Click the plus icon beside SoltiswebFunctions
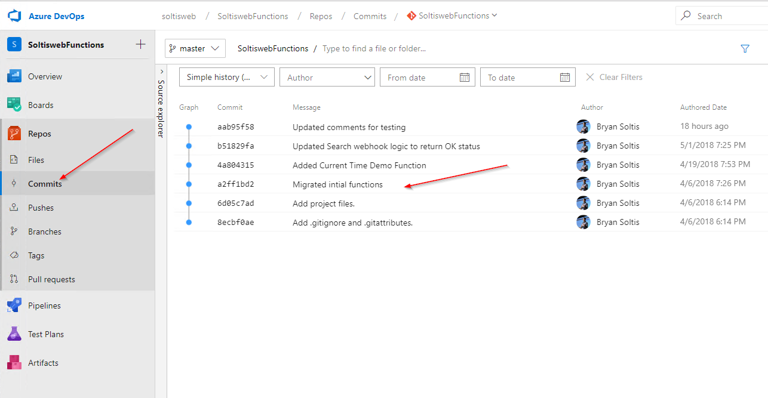 140,44
